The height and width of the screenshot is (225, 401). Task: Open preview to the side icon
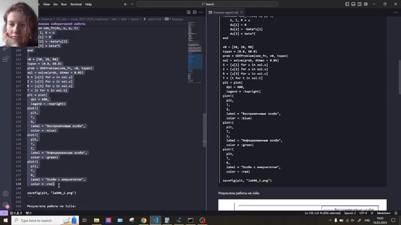tap(189, 12)
